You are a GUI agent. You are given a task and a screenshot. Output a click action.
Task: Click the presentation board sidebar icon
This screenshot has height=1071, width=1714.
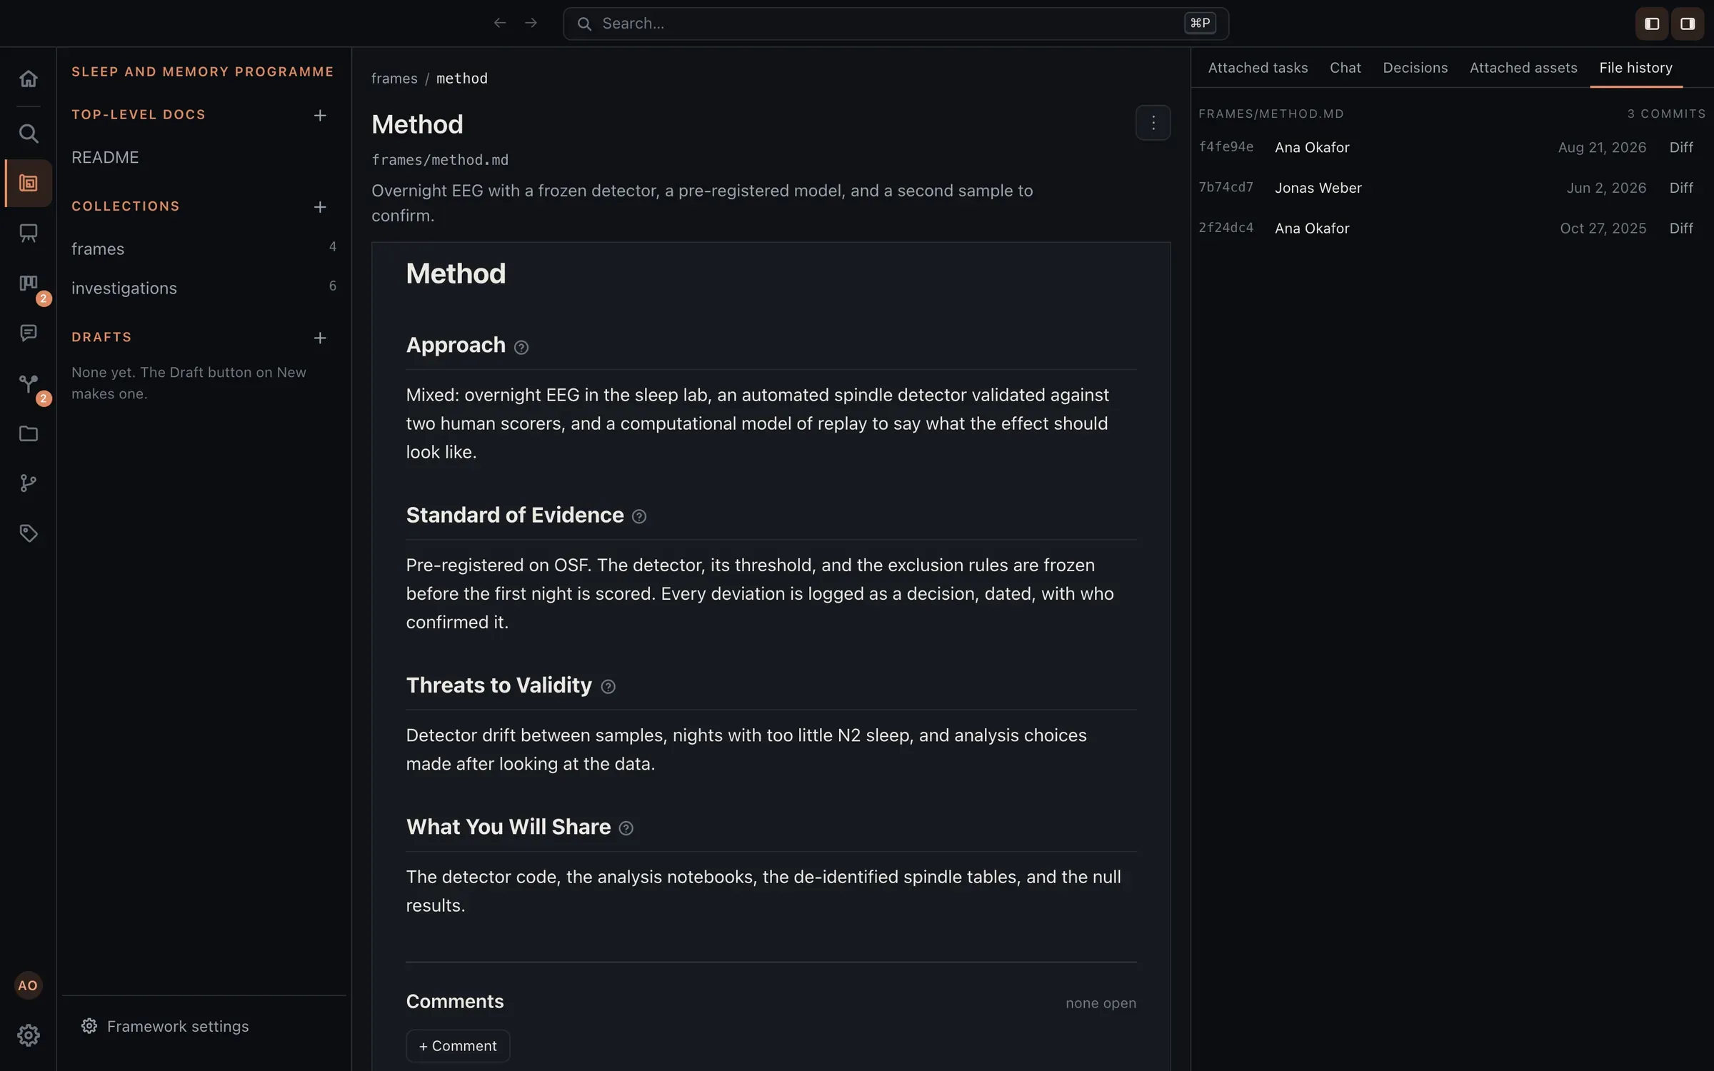tap(28, 233)
